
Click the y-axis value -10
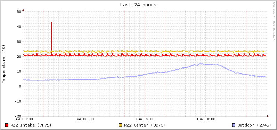pyautogui.click(x=18, y=101)
